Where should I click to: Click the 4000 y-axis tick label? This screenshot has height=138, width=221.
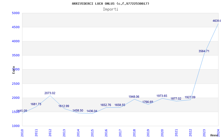point(16,41)
